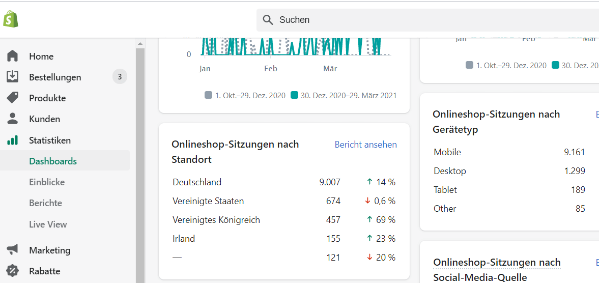Click the Irland row label
Screen dimensions: 599x283
click(x=184, y=239)
